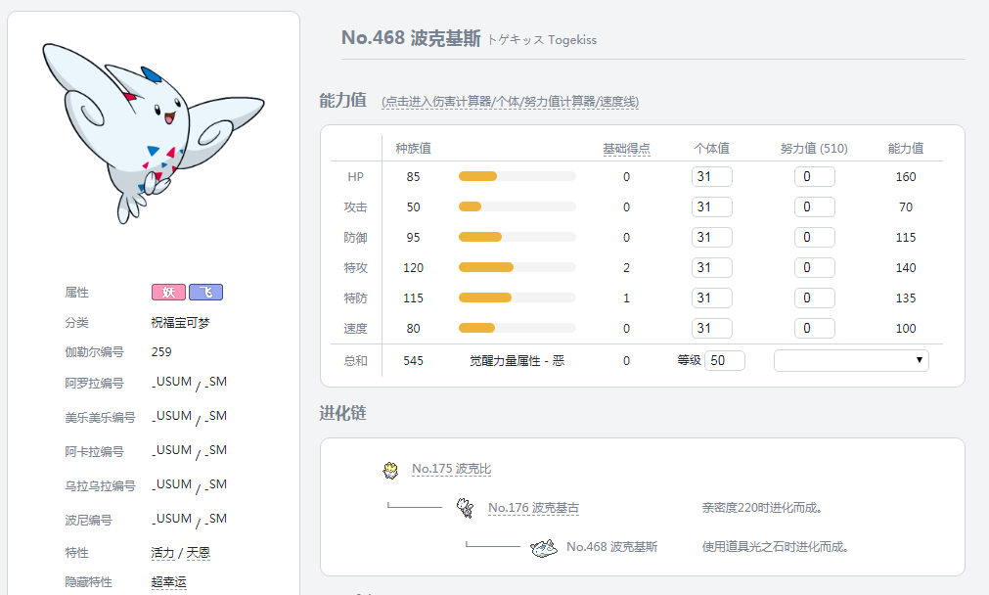Click the 努力值 (510) column header

[814, 149]
